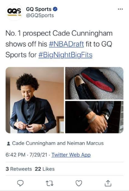
Task: View the 3 Retweets list
Action: pyautogui.click(x=19, y=169)
